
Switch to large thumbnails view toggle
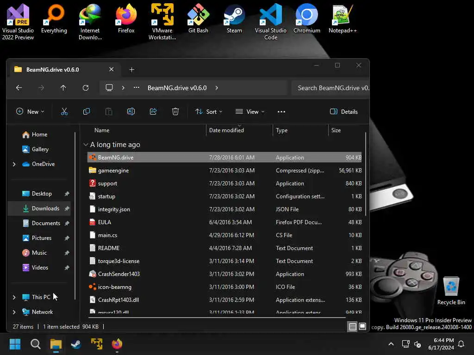point(362,327)
